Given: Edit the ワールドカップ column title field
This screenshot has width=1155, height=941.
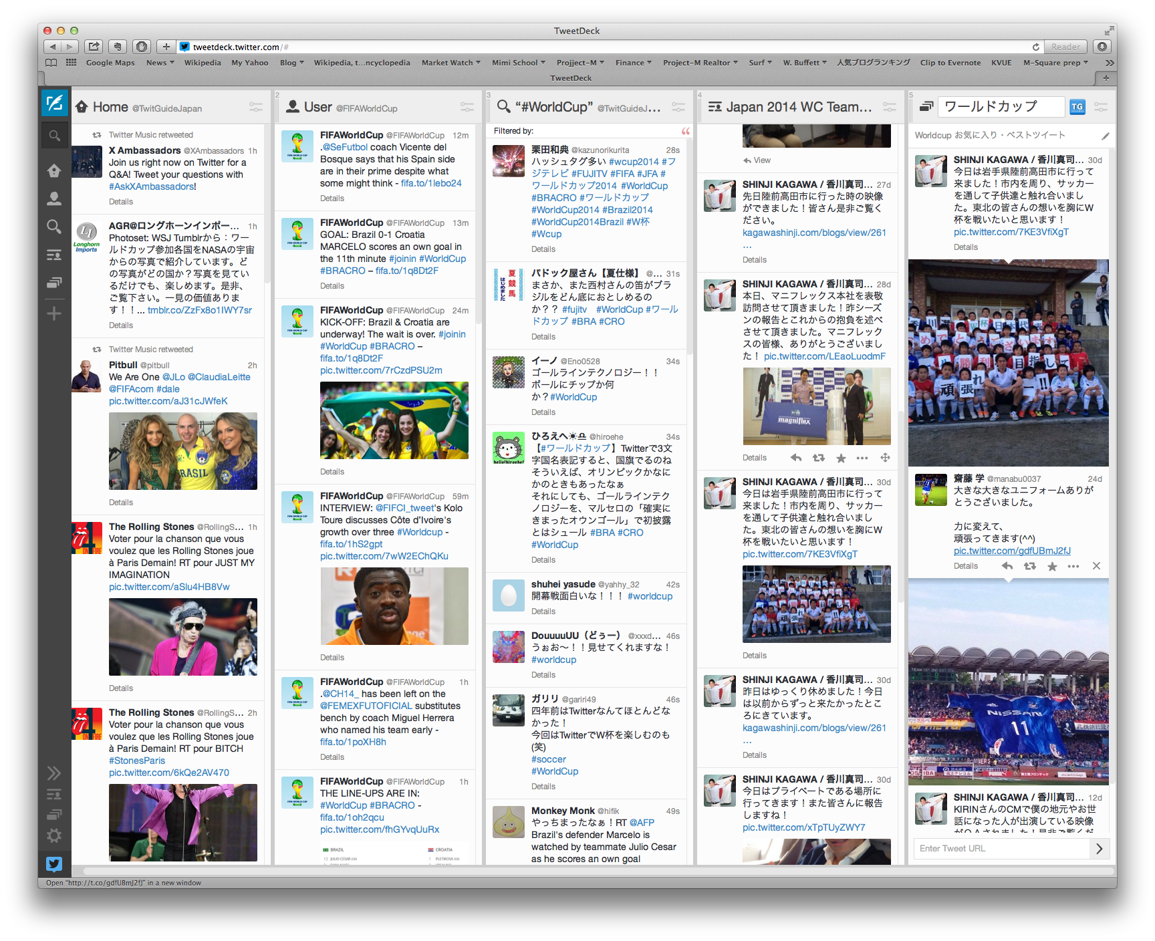Looking at the screenshot, I should (1001, 107).
